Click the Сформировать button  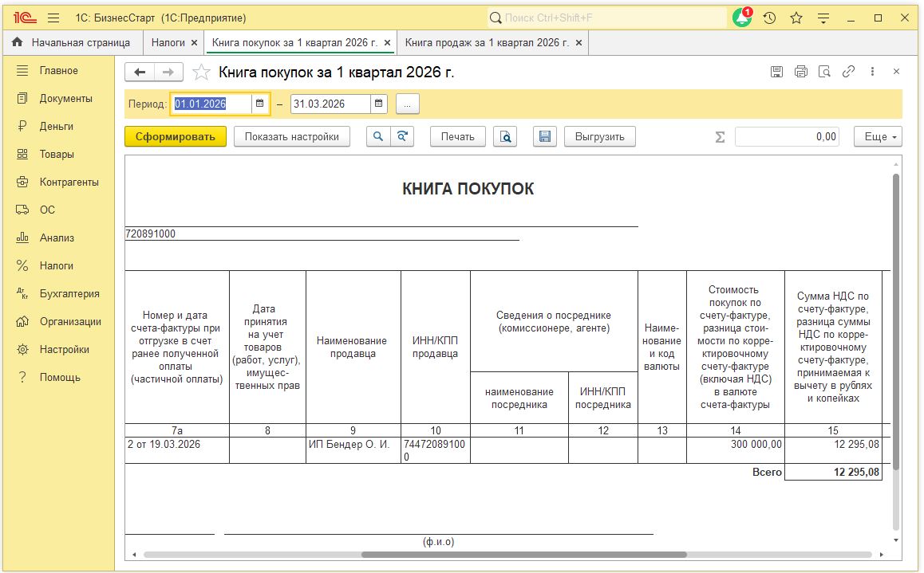tap(176, 136)
